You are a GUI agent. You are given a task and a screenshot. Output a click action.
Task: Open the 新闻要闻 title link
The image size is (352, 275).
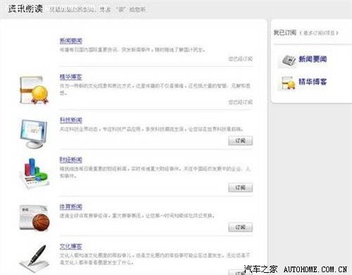click(x=71, y=41)
